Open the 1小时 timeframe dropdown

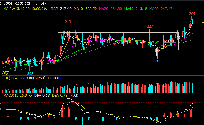click(x=41, y=3)
